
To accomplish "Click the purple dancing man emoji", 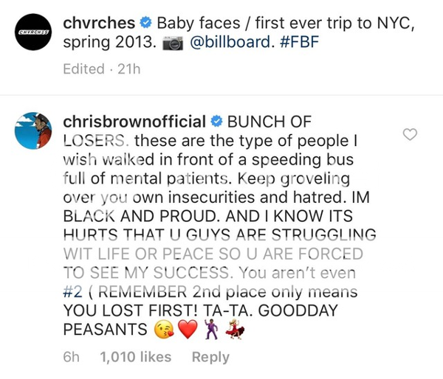I will pos(212,330).
